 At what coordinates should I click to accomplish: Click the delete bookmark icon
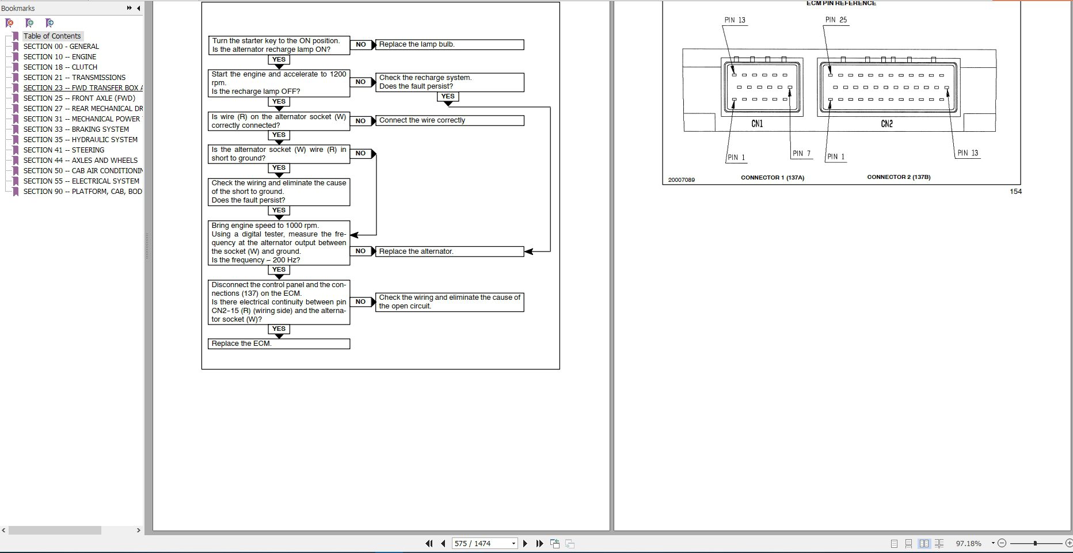click(9, 23)
